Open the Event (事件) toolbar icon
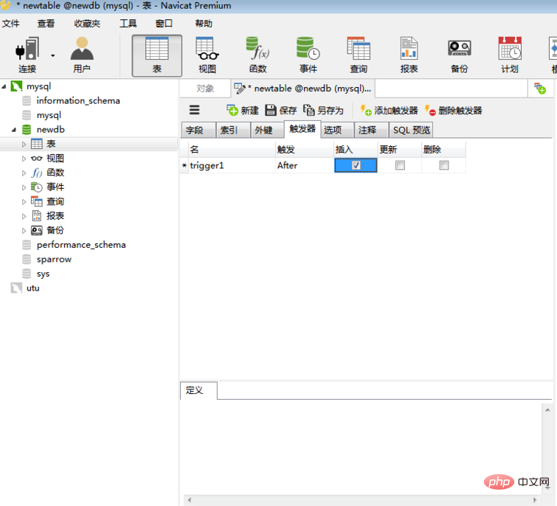The width and height of the screenshot is (557, 506). [308, 55]
